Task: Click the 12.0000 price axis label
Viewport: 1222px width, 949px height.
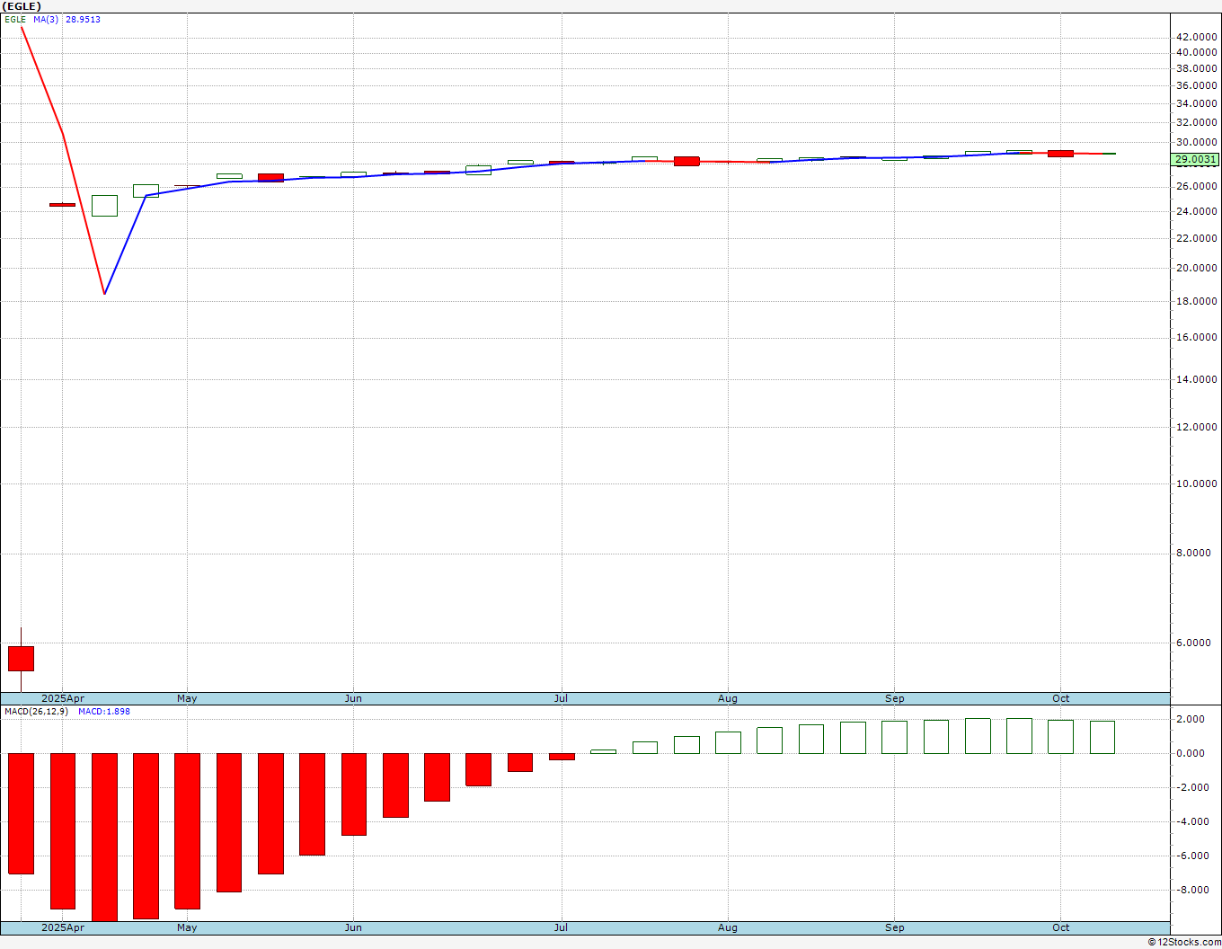Action: [1196, 427]
